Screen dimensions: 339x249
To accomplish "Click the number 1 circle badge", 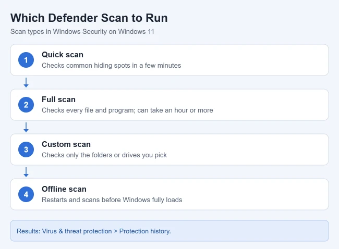I will (x=26, y=60).
